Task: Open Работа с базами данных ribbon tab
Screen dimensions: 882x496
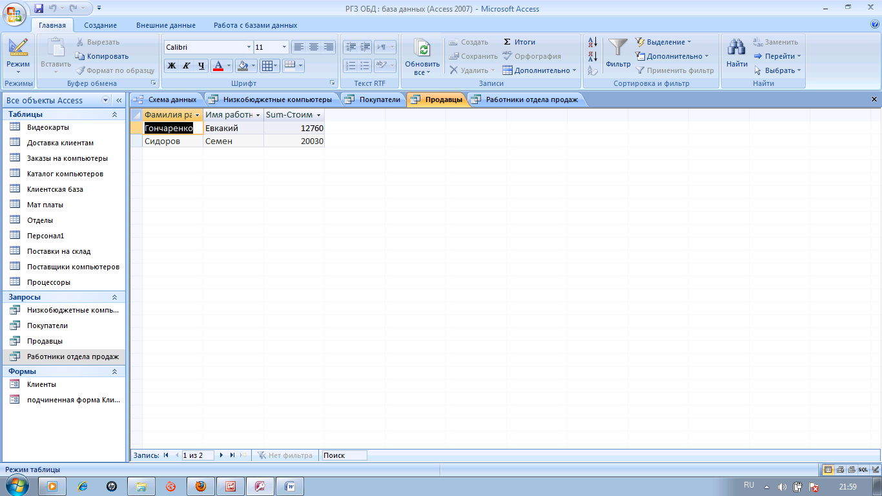Action: point(256,25)
